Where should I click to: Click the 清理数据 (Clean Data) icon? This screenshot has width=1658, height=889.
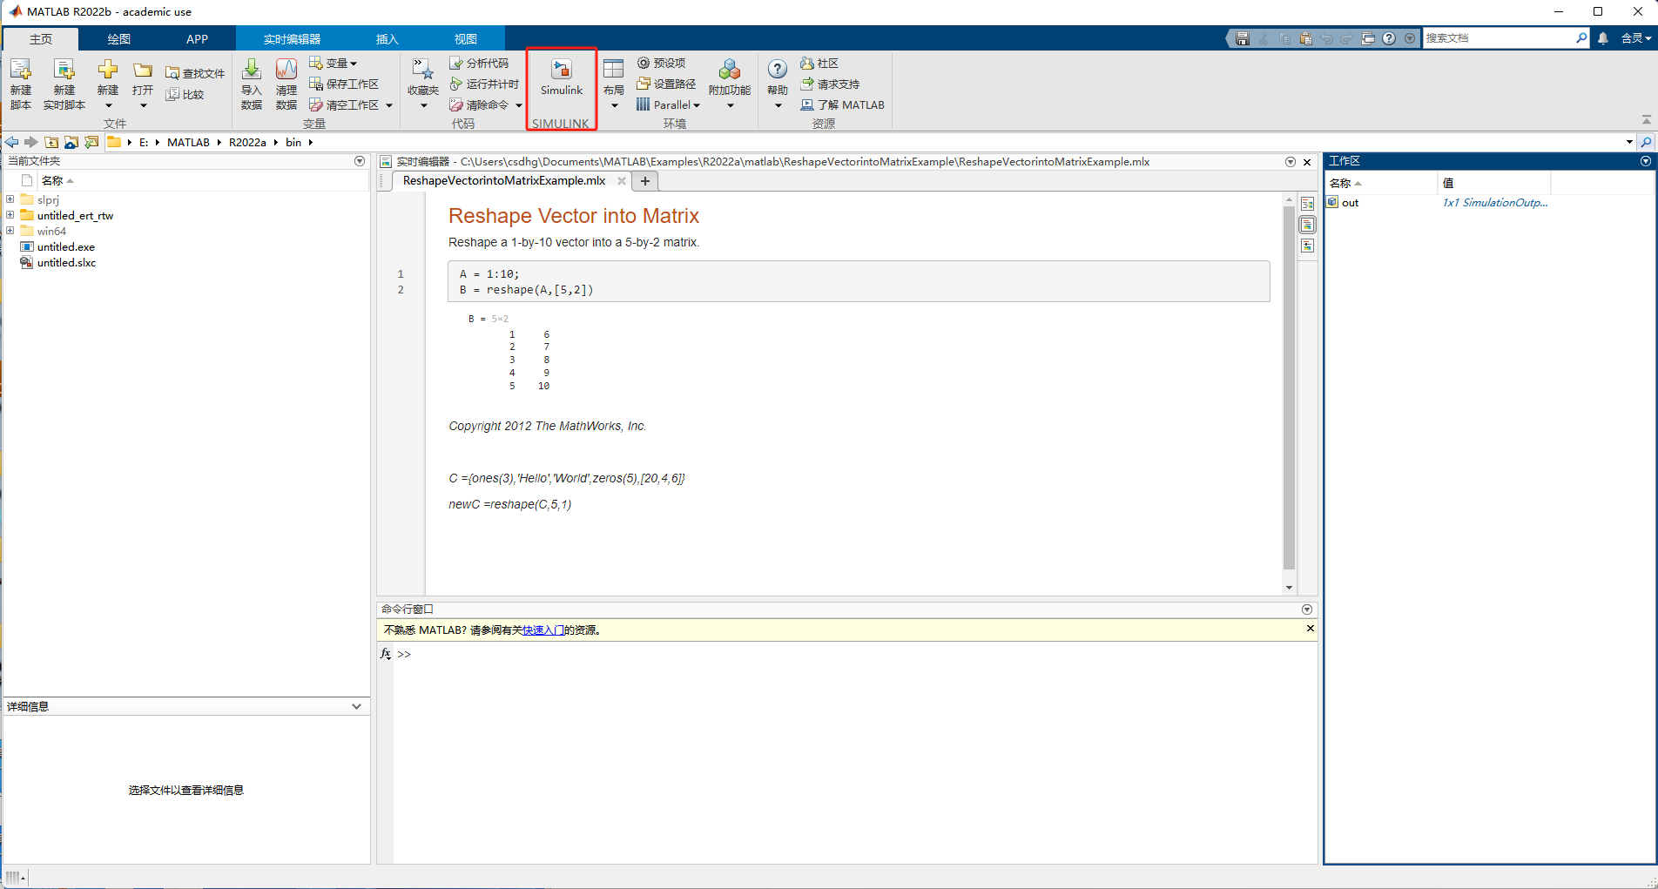286,70
